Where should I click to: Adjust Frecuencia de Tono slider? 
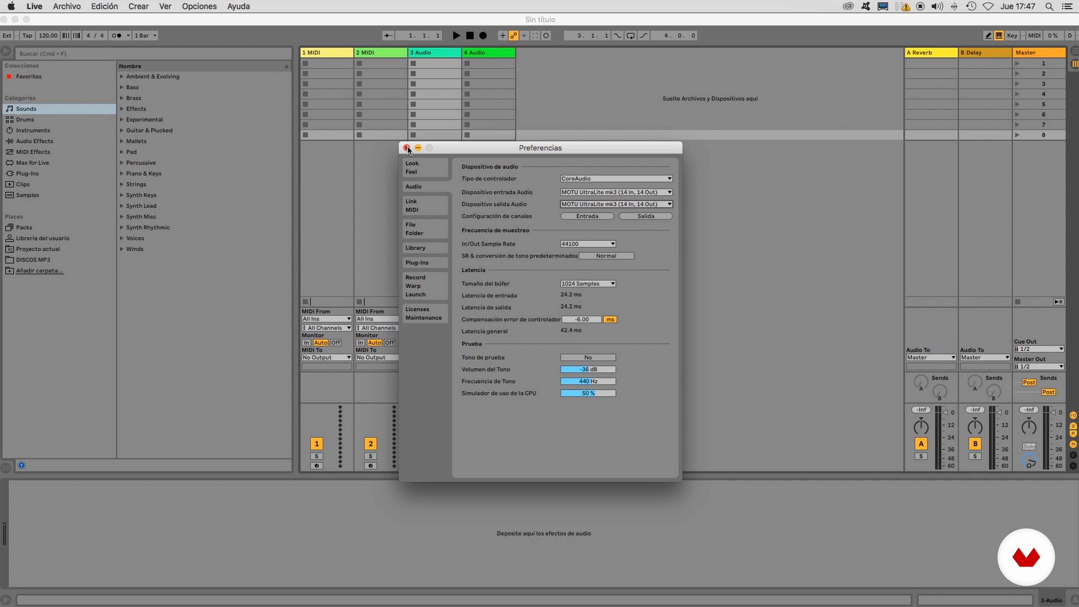588,381
